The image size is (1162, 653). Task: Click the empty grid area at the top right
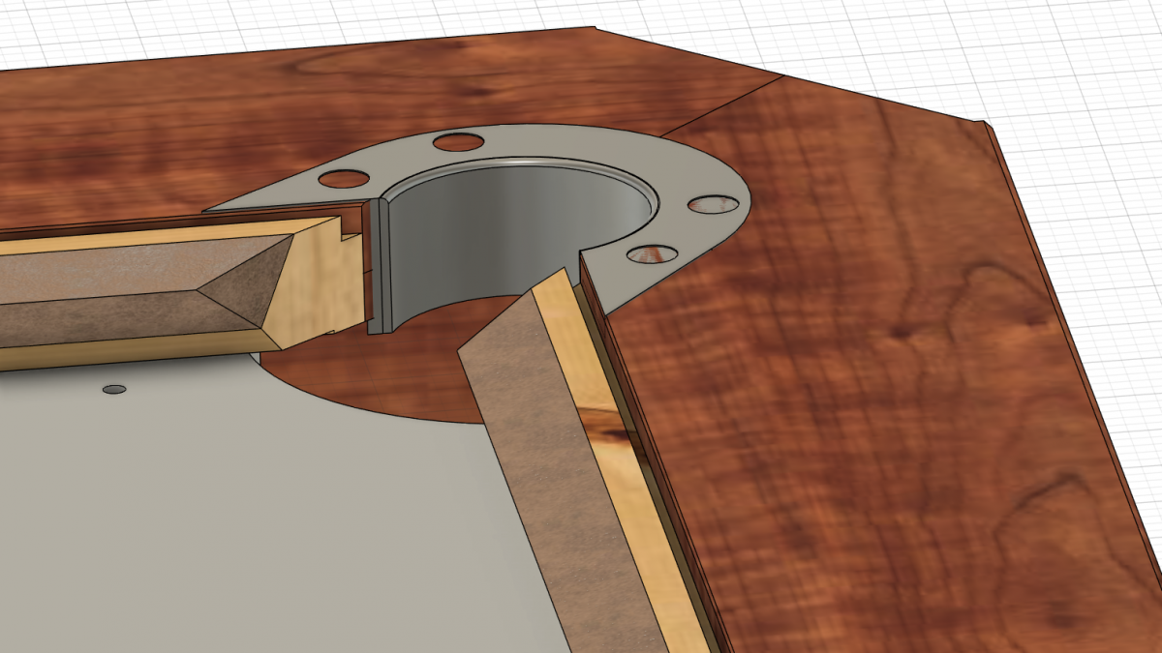[1065, 58]
